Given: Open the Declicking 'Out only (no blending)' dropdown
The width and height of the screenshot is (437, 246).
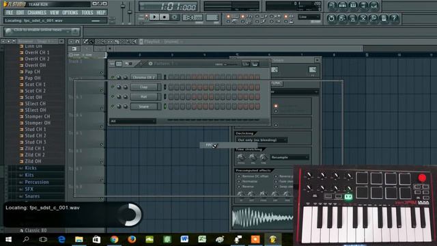Looking at the screenshot, I should click(x=262, y=140).
